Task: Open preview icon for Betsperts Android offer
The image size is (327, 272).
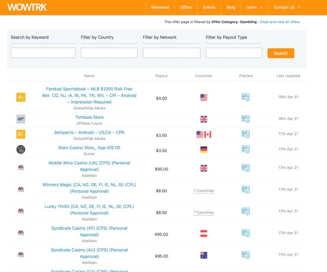Action: point(246,134)
